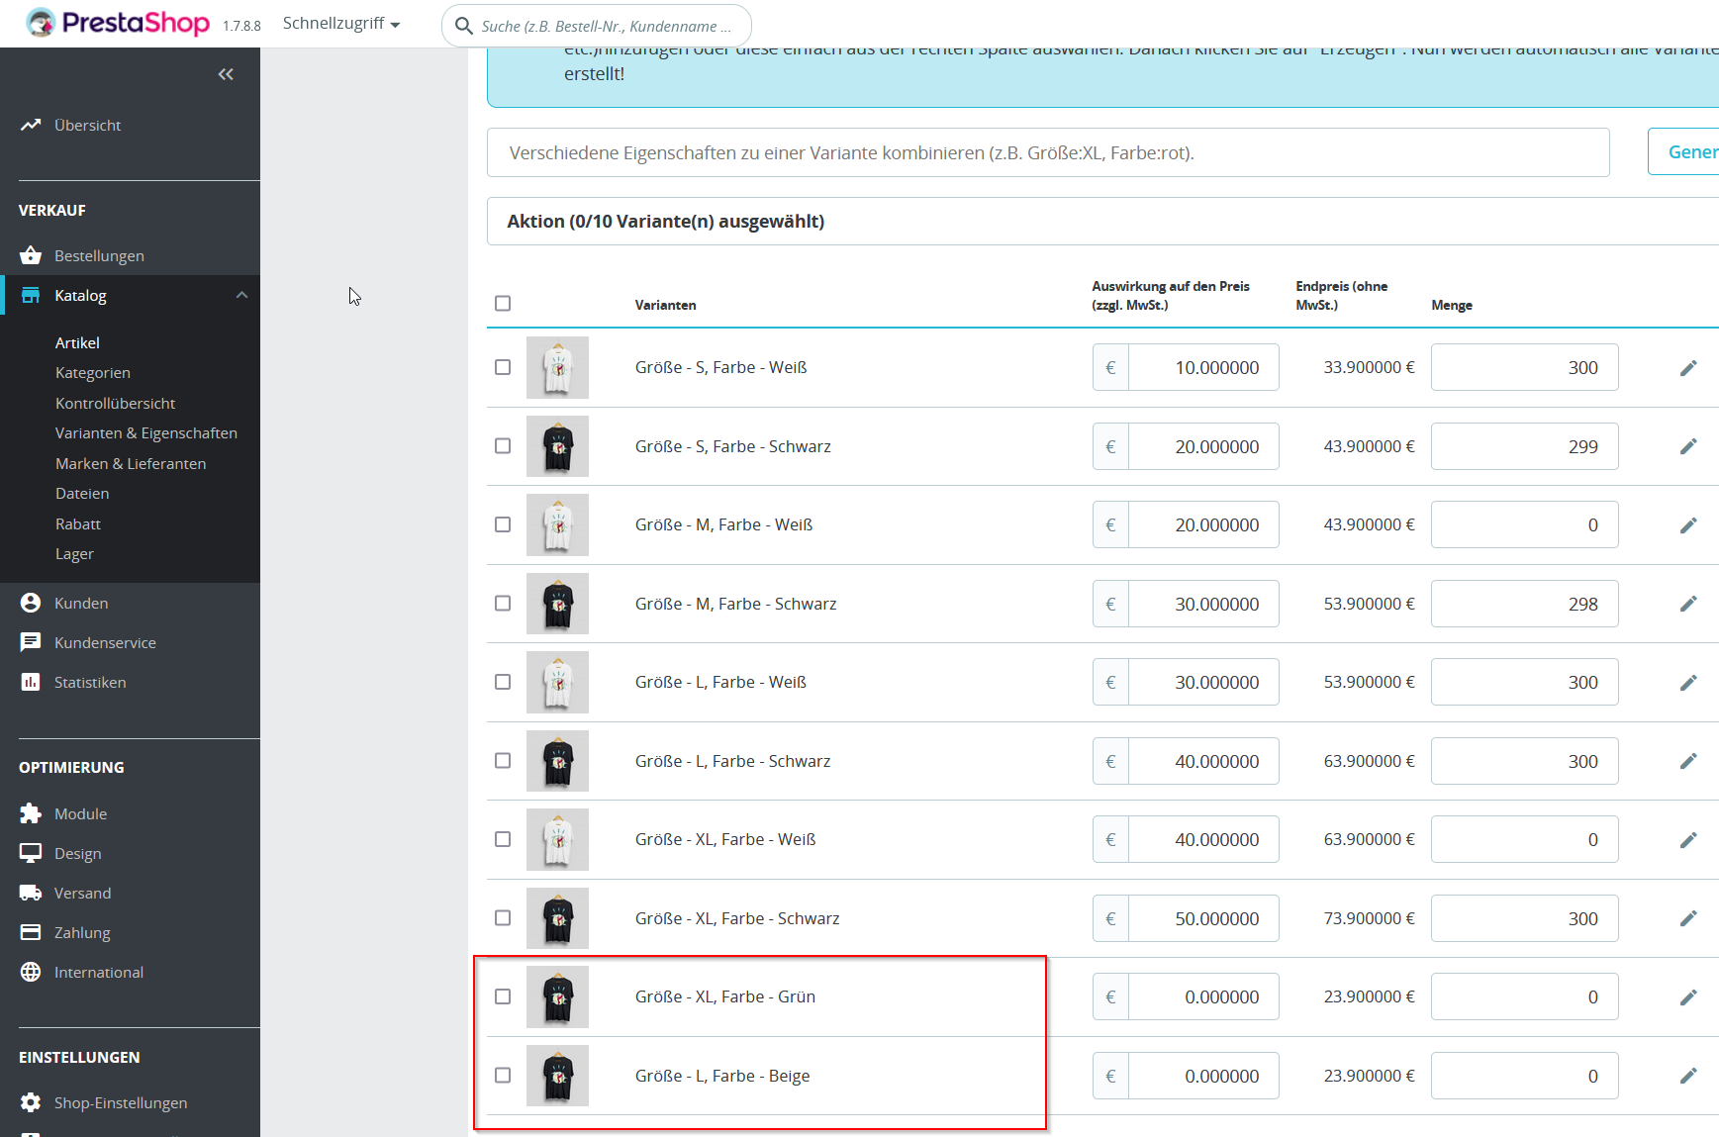
Task: Click quantity field for Größe M Schwarz
Action: pyautogui.click(x=1524, y=604)
